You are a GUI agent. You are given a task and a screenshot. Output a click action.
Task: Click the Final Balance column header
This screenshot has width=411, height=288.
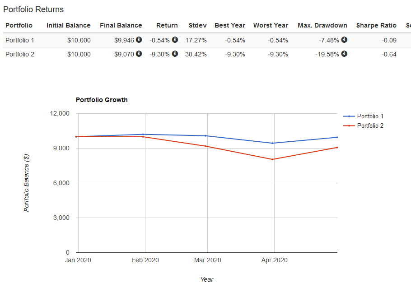tap(121, 25)
